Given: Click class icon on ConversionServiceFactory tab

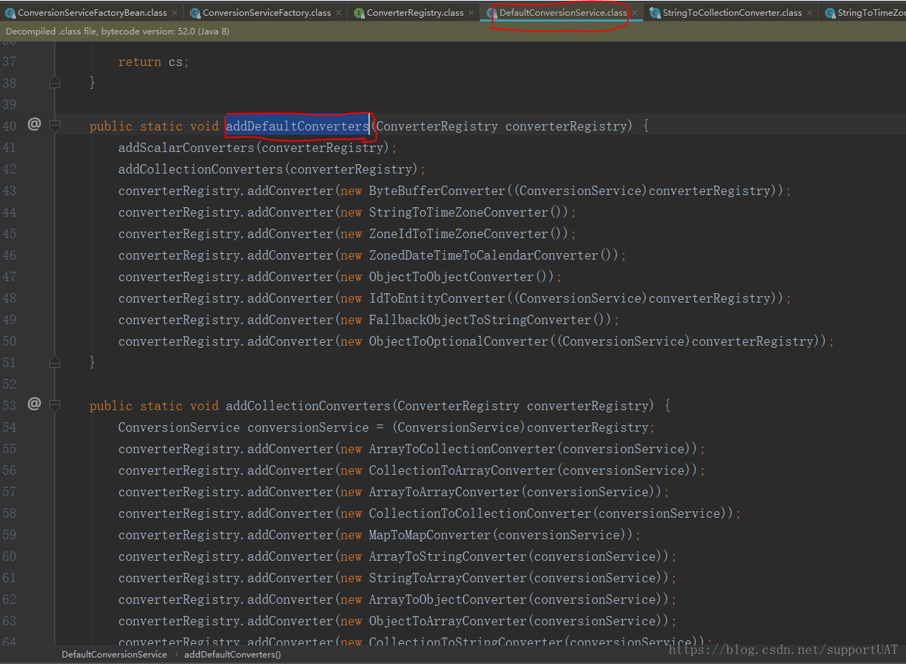Looking at the screenshot, I should [195, 13].
